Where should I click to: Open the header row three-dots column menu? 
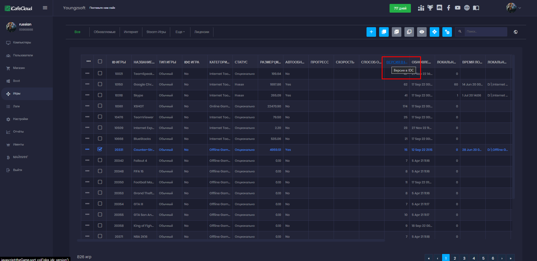click(88, 61)
